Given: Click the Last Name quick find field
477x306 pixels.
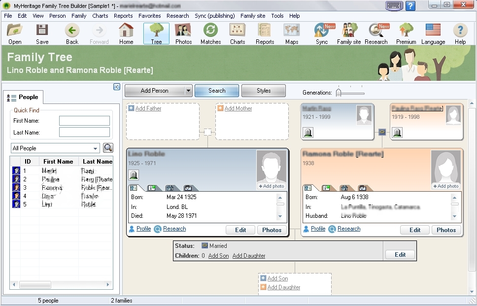Looking at the screenshot, I should [x=84, y=133].
